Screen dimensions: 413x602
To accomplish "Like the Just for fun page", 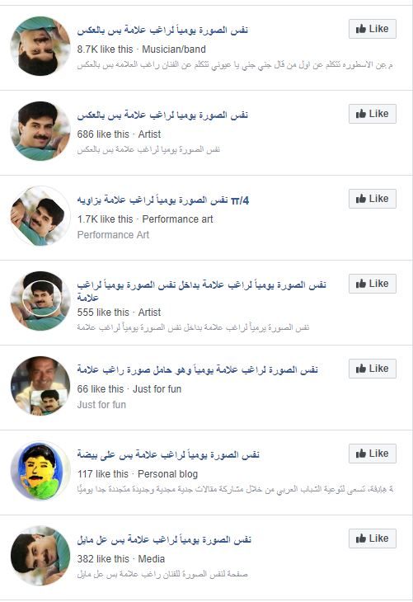I will [x=373, y=369].
